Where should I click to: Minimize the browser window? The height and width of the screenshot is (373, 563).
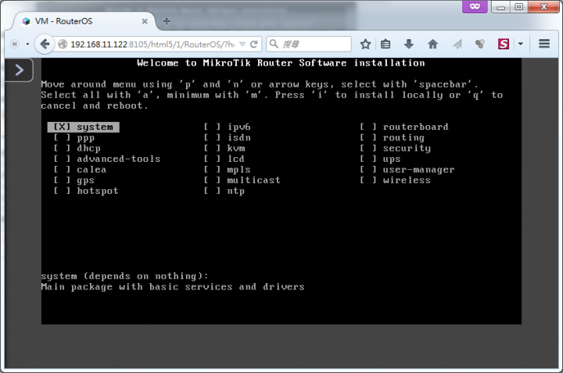[501, 7]
